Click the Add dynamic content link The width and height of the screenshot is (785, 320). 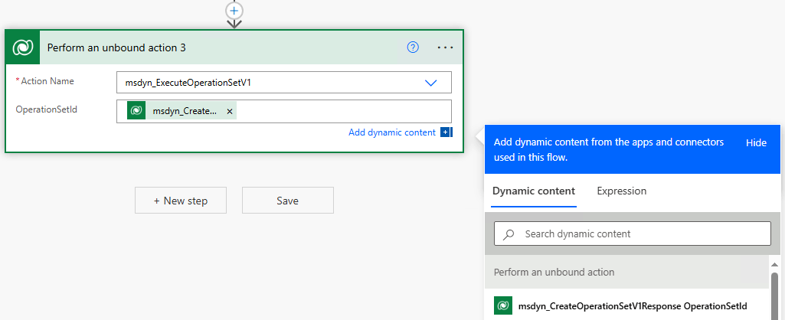coord(392,132)
